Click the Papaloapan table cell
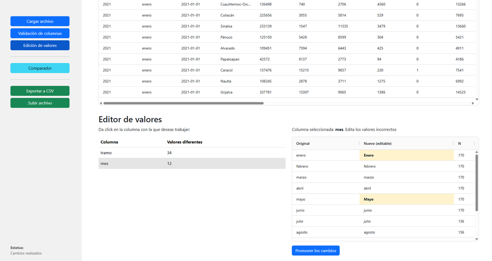 pyautogui.click(x=236, y=59)
